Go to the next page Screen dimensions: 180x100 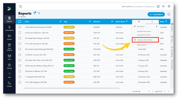[165, 91]
